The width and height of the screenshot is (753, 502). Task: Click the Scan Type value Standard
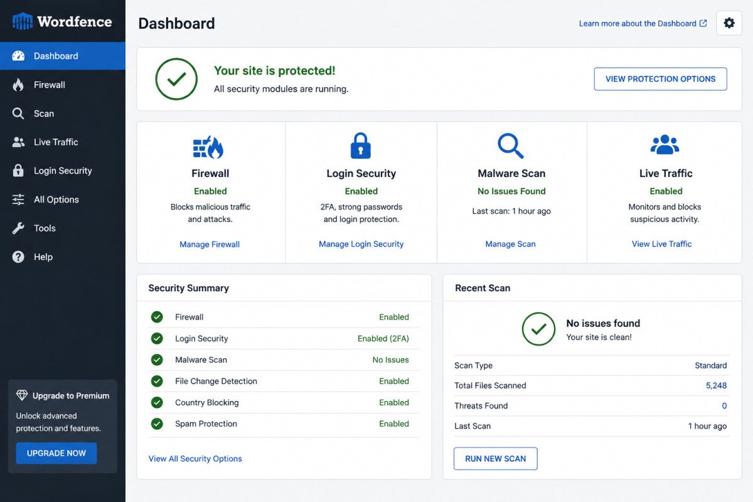[x=711, y=366]
